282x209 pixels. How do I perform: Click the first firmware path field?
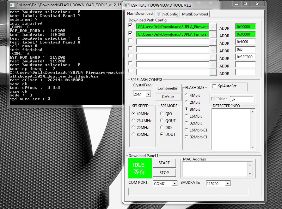pos(173,27)
